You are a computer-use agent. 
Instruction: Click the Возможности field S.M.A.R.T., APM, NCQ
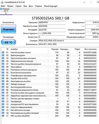point(69,44)
